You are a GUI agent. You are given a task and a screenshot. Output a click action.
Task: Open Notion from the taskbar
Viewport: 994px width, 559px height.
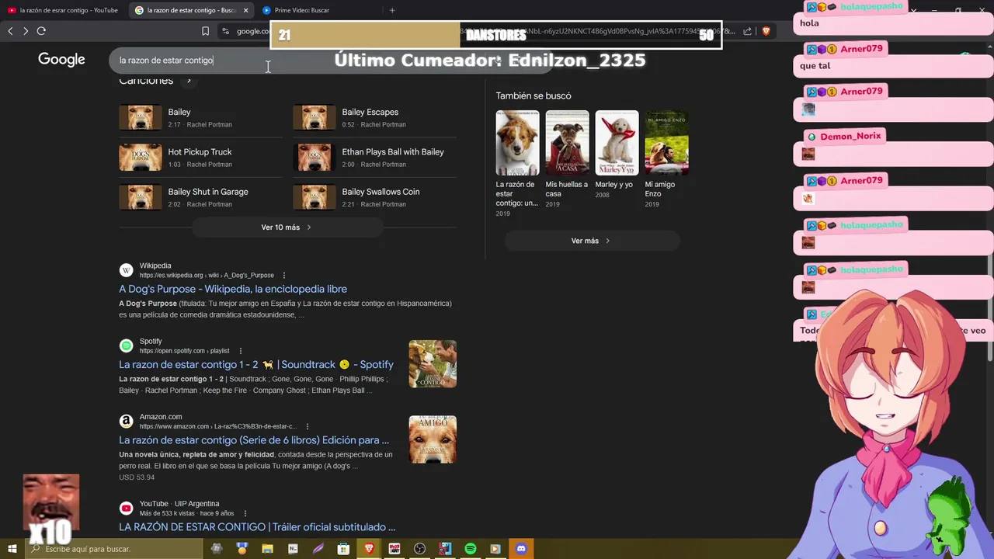(x=293, y=549)
